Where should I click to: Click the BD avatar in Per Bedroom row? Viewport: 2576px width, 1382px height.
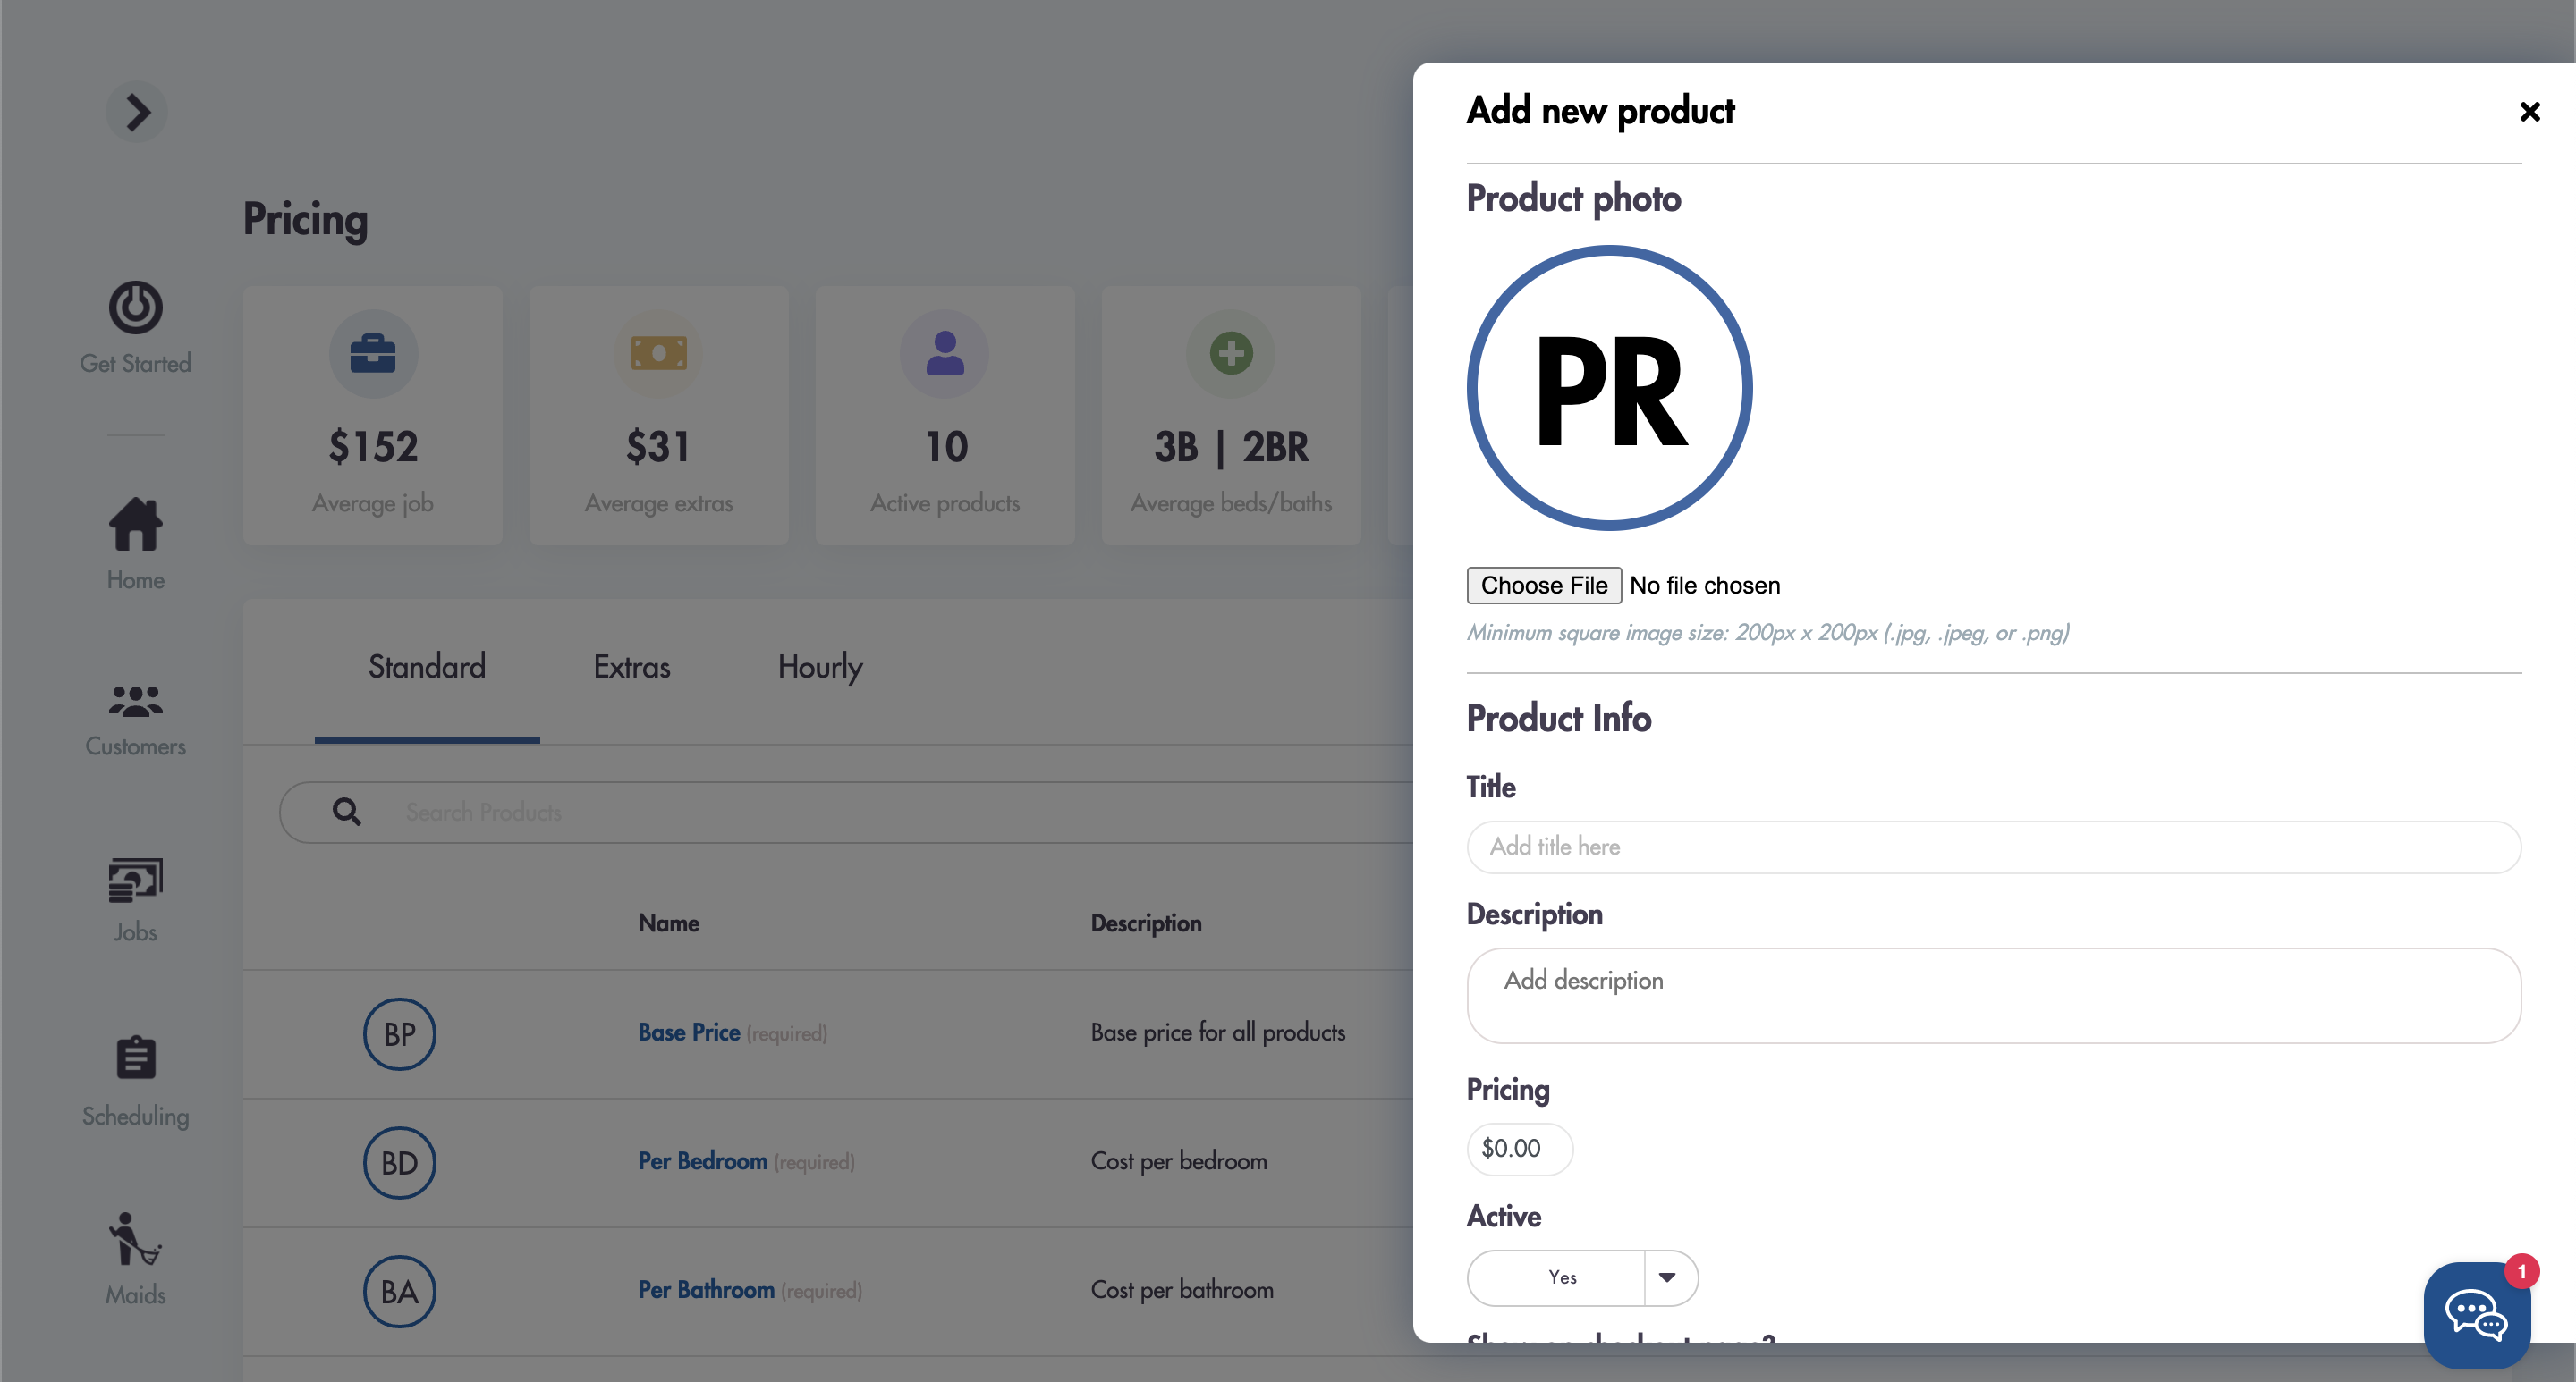[399, 1162]
